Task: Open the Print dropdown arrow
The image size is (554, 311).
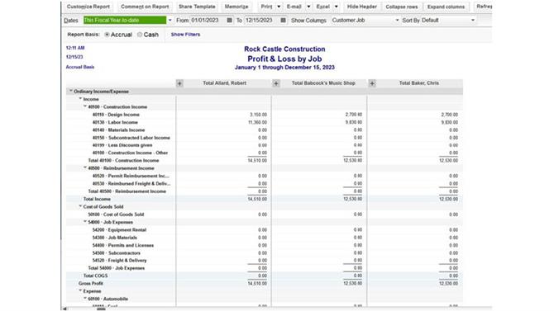Action: (279, 7)
